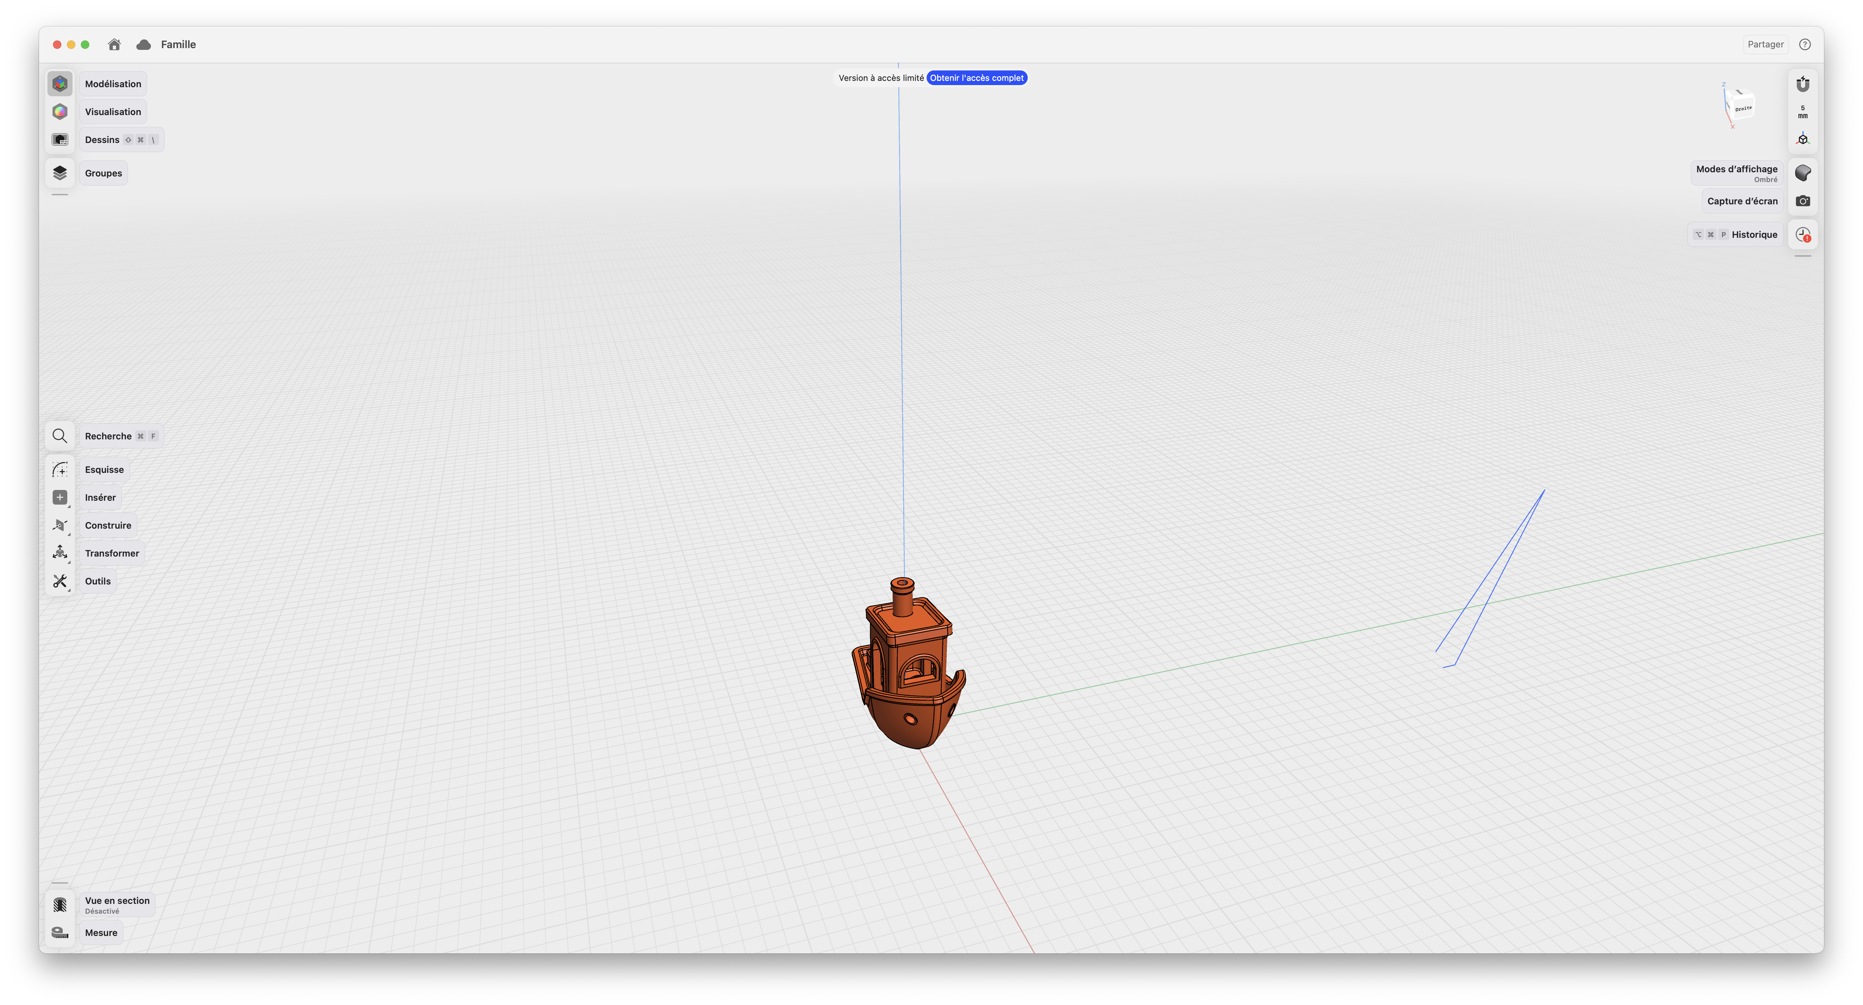
Task: Open the Outils tools icon
Action: click(x=60, y=581)
